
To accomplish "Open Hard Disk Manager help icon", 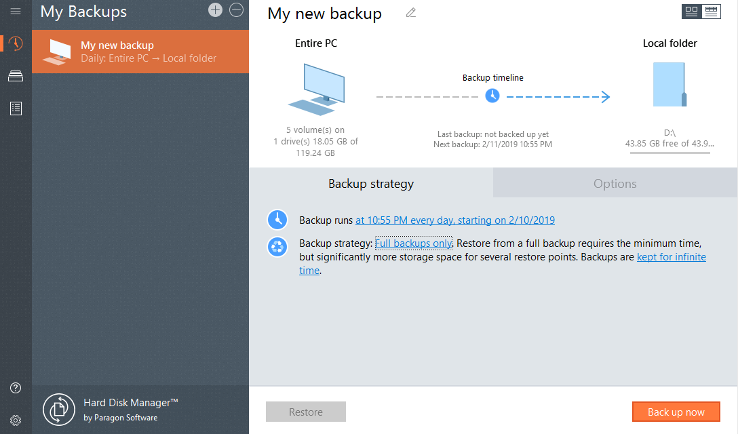I will tap(15, 387).
